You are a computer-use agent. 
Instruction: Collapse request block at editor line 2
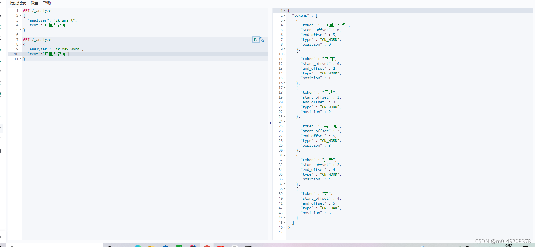point(20,16)
